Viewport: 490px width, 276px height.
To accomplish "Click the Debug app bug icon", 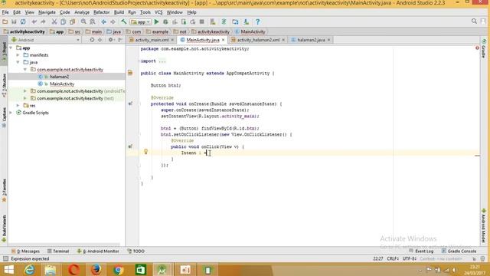I will pyautogui.click(x=165, y=22).
